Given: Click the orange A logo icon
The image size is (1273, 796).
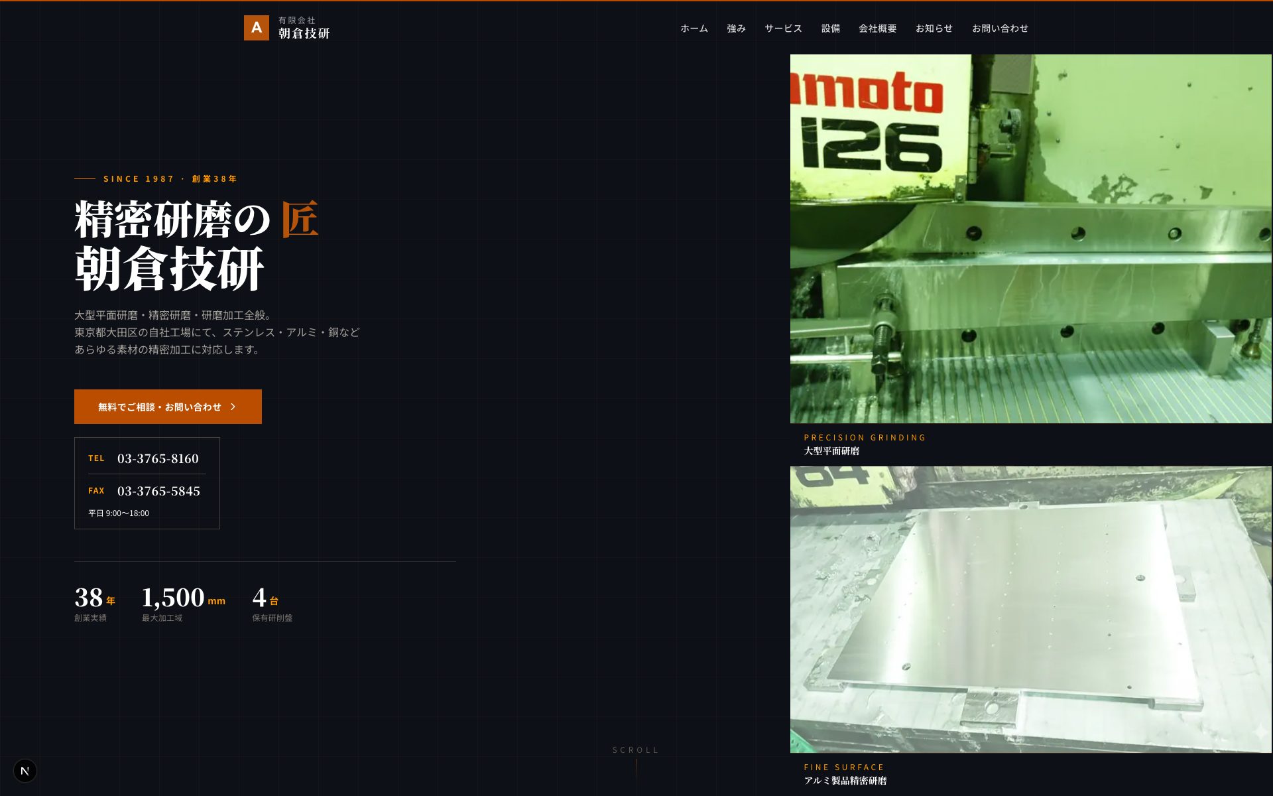Looking at the screenshot, I should tap(257, 28).
